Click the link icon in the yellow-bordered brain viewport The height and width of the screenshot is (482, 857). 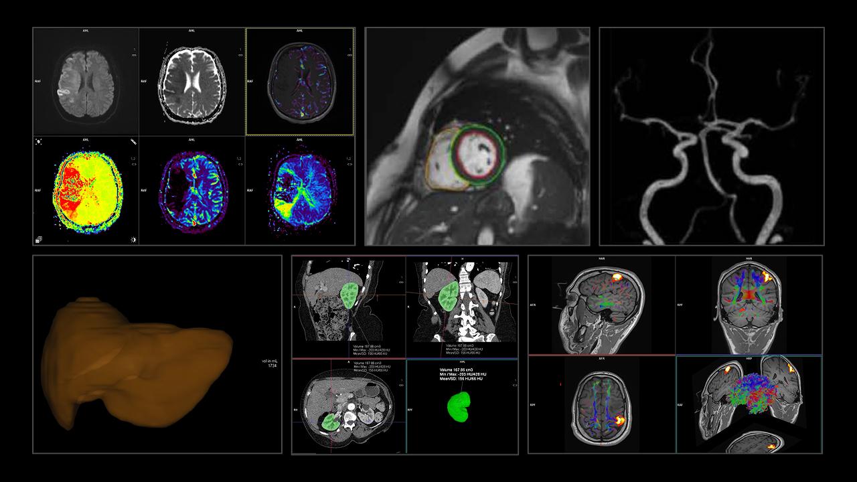point(349,56)
